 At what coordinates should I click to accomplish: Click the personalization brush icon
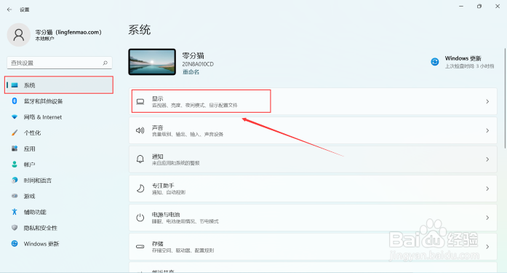coord(15,132)
